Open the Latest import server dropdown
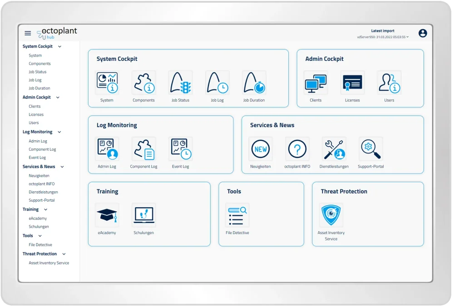The image size is (454, 308). coord(383,37)
